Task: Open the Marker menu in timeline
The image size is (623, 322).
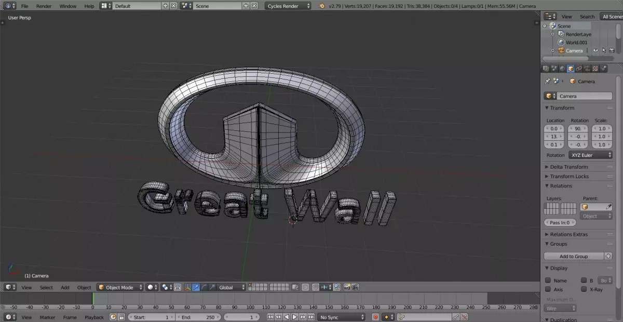Action: click(x=47, y=317)
